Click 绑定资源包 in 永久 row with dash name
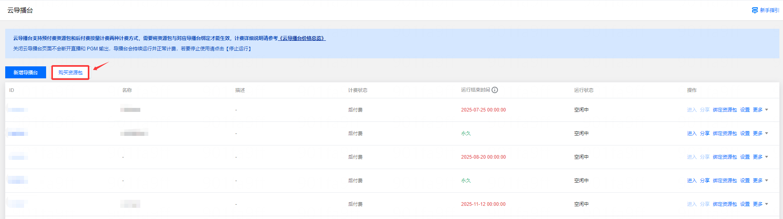The image size is (783, 219). (725, 181)
